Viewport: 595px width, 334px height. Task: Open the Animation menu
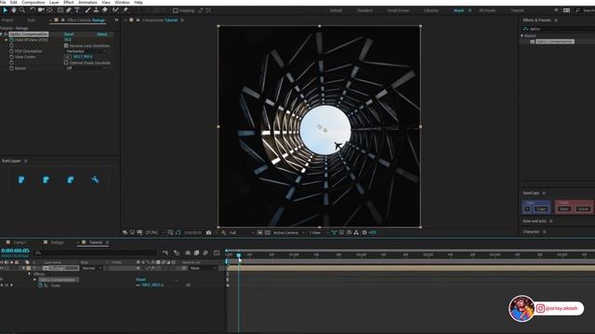(x=87, y=2)
